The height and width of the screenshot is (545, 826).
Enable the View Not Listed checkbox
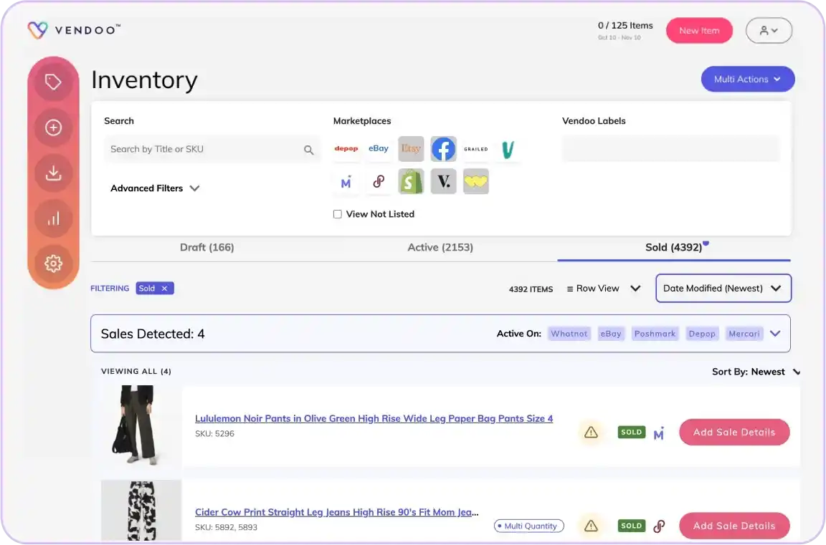click(337, 213)
